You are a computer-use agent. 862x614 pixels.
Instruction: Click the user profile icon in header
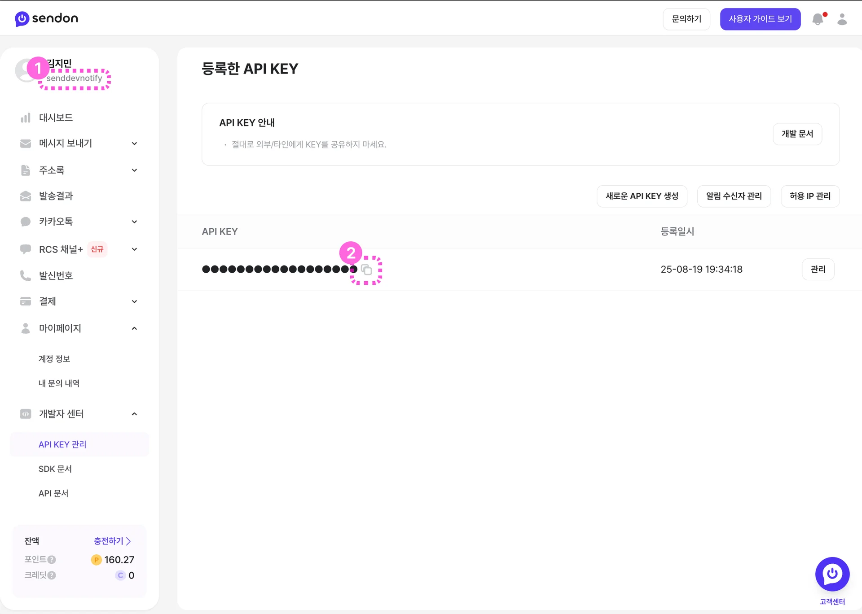pos(842,19)
